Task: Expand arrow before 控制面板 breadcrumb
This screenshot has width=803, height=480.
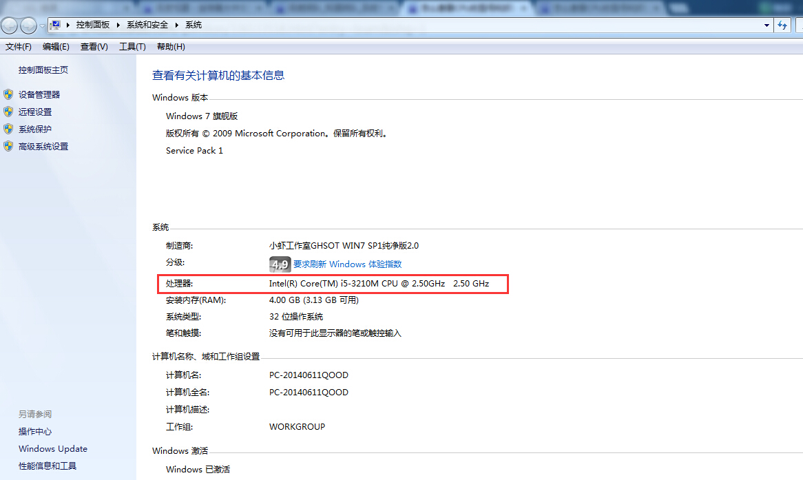Action: [68, 25]
